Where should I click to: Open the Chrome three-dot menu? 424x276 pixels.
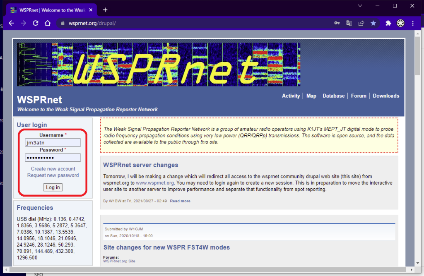tap(413, 23)
